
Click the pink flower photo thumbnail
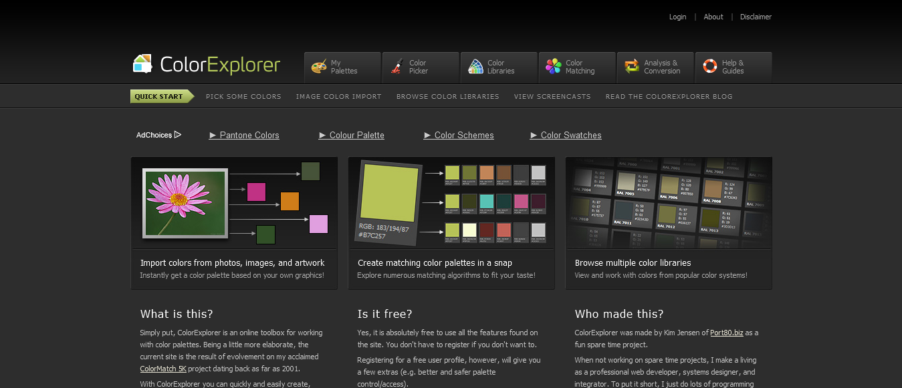pos(185,203)
